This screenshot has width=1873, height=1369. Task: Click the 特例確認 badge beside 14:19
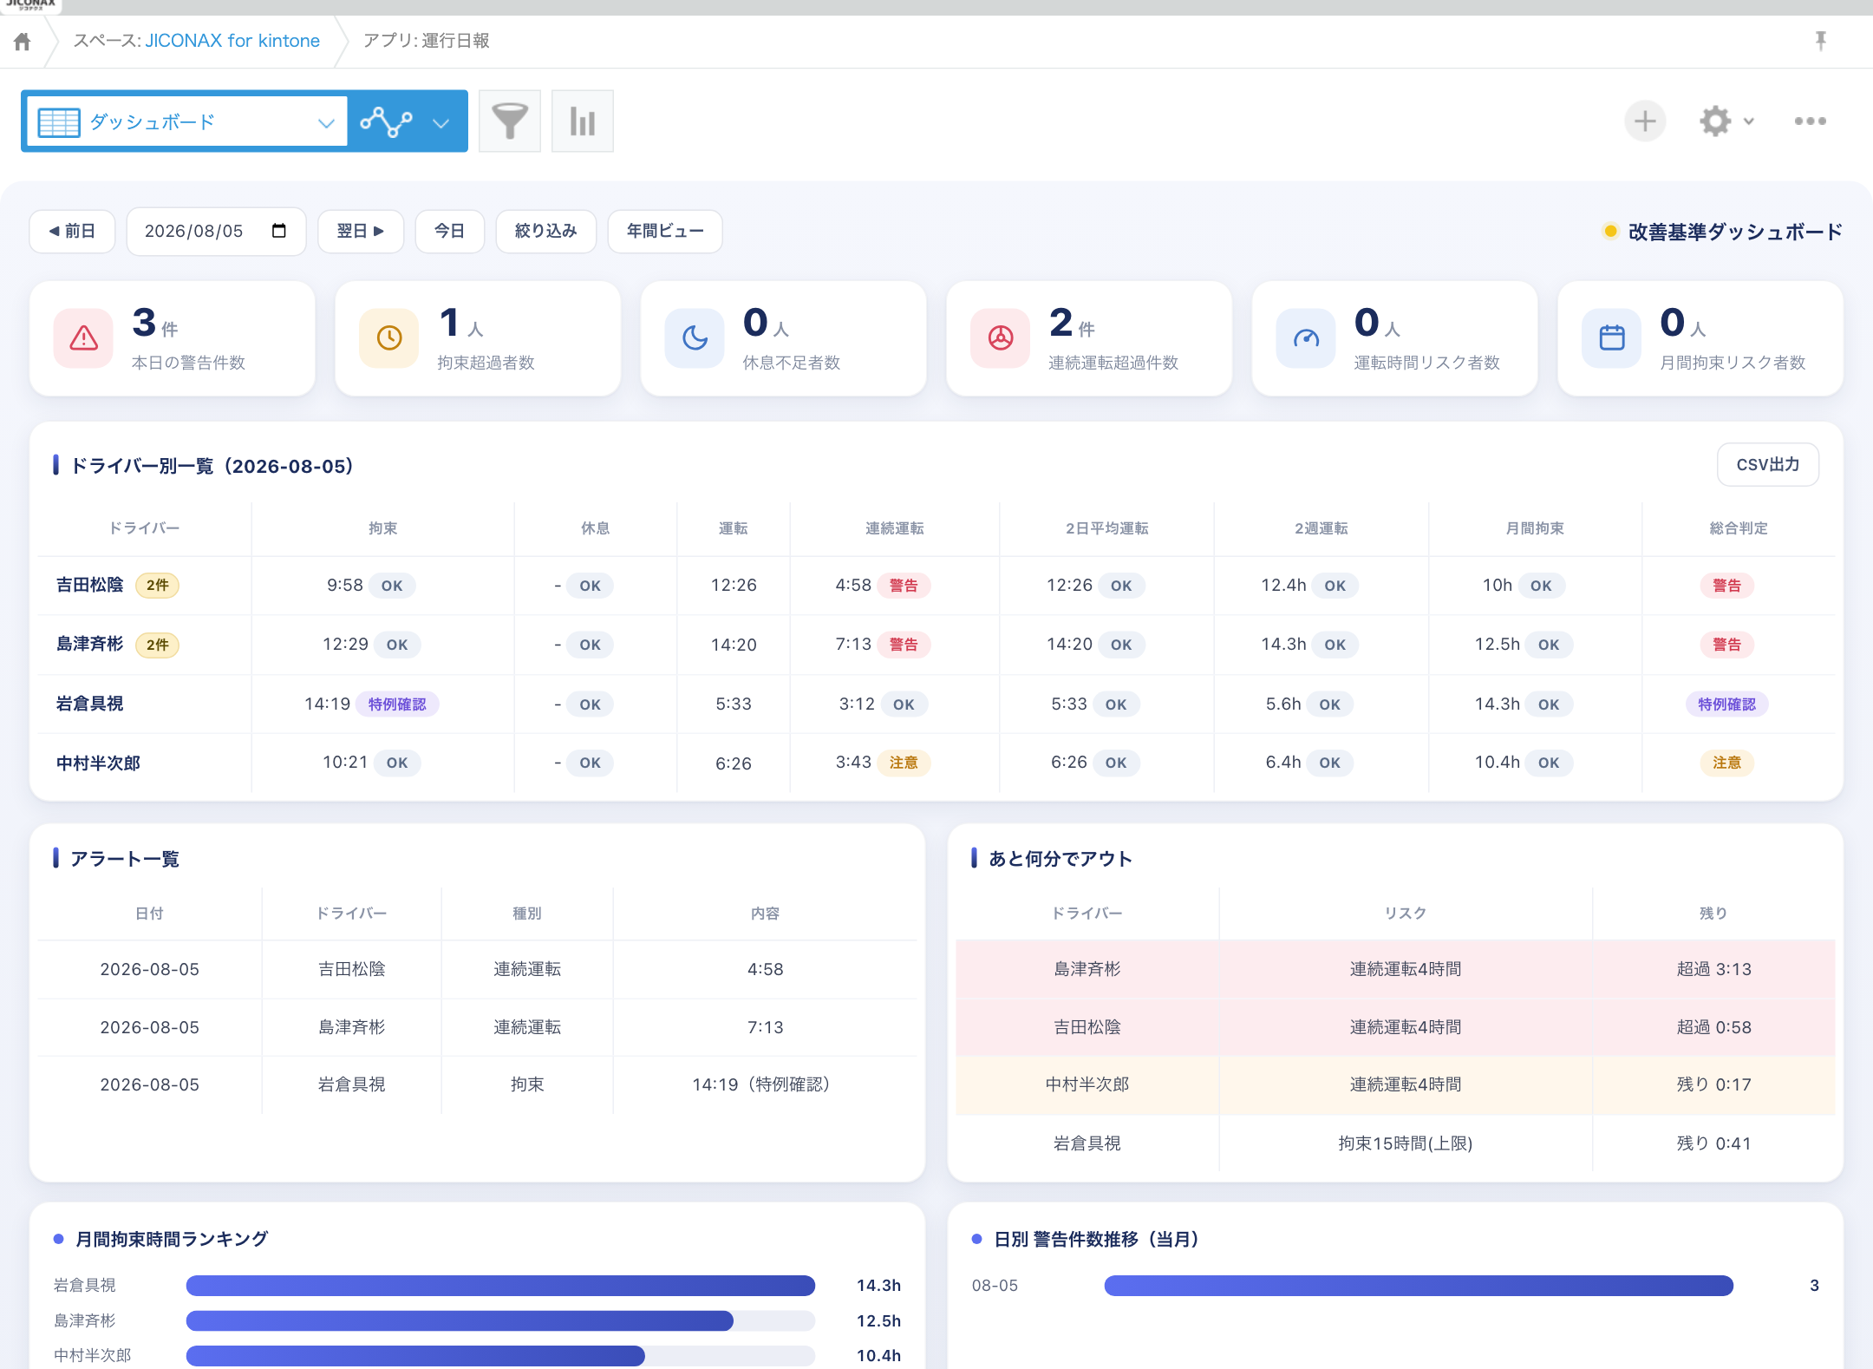point(397,704)
